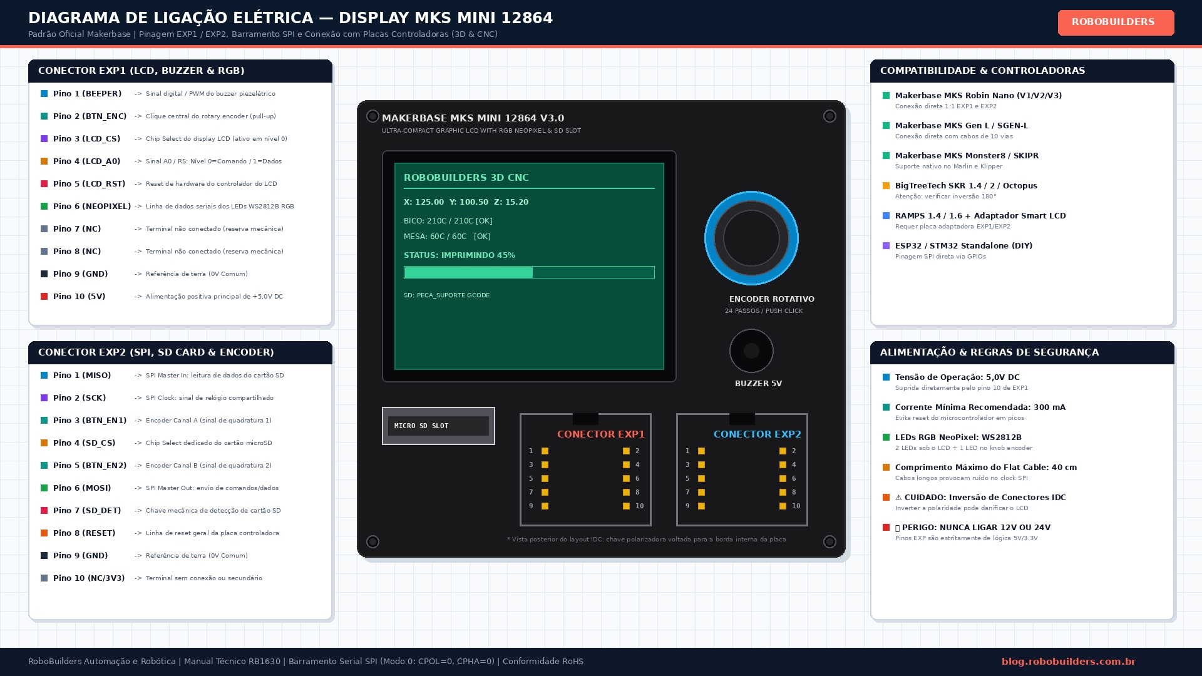Click the CONECTOR EXP1 red board label

pyautogui.click(x=601, y=434)
